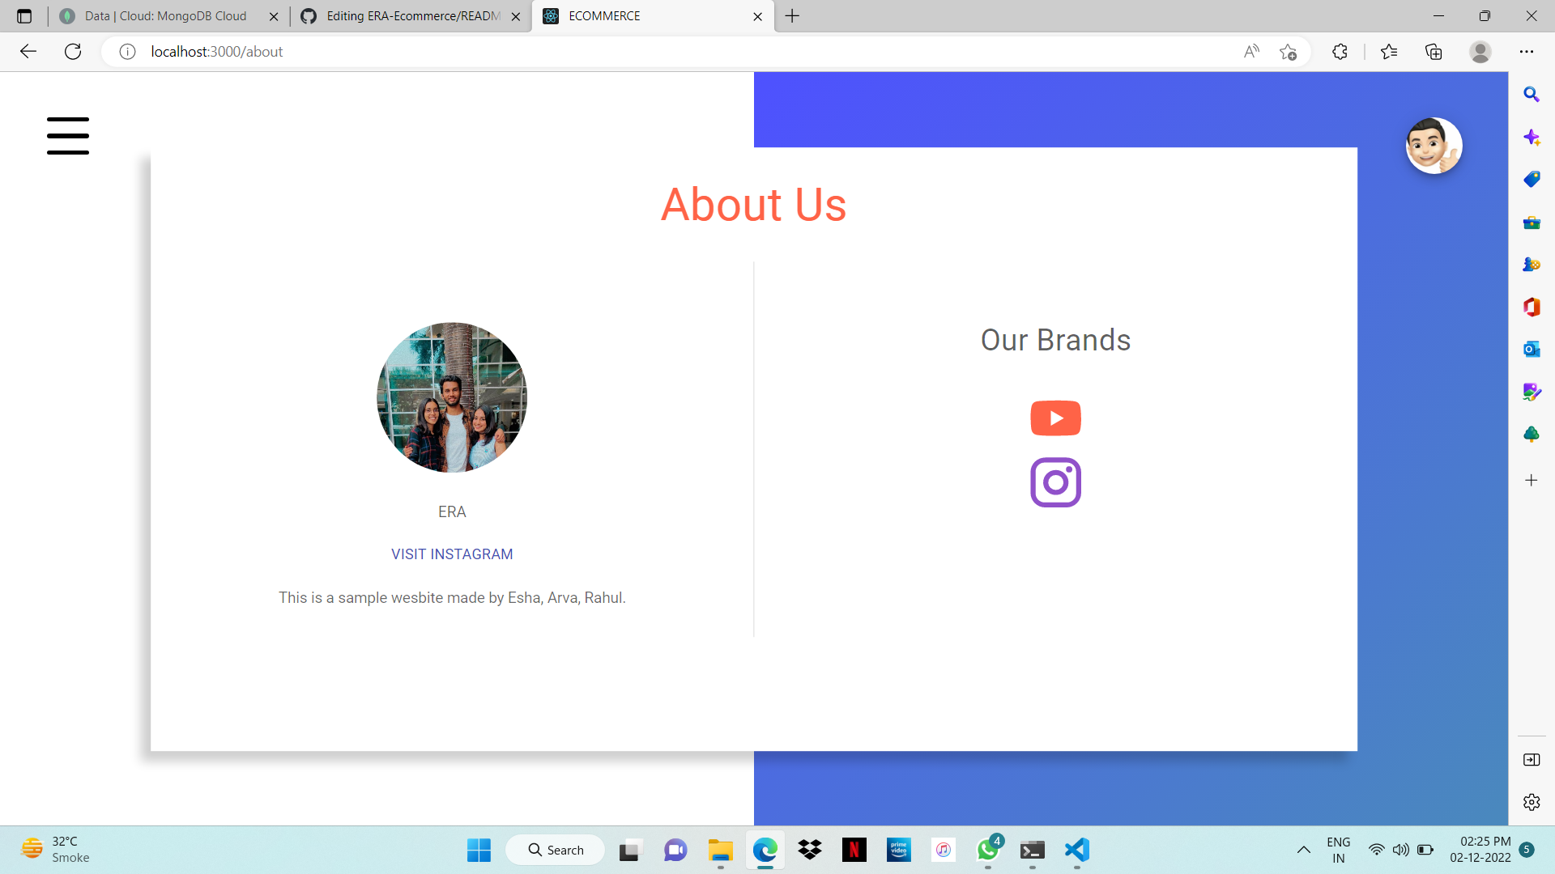Switch to the MongoDB Cloud tab
The height and width of the screenshot is (874, 1555).
[x=165, y=16]
